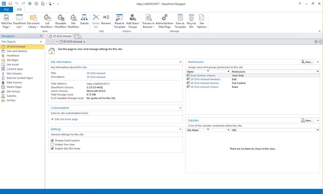This screenshot has width=323, height=194.
Task: Switch to SP 2016 Intranet document tab
Action: click(60, 36)
